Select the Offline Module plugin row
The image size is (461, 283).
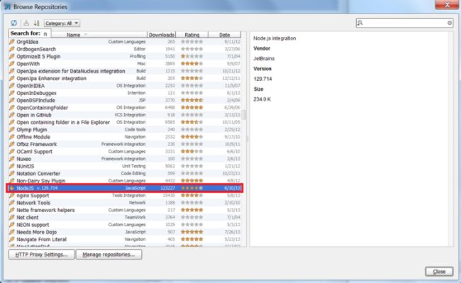click(x=125, y=137)
